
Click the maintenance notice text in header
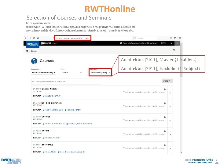pos(140,43)
